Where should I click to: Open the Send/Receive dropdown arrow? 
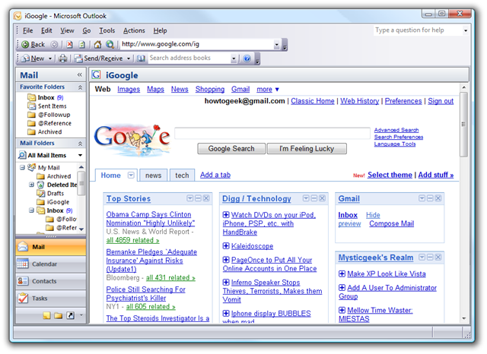click(129, 58)
